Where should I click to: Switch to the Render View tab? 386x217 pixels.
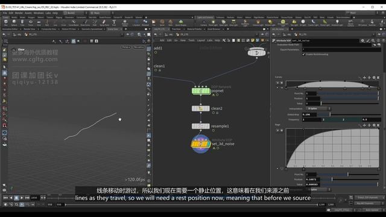[x=30, y=29]
